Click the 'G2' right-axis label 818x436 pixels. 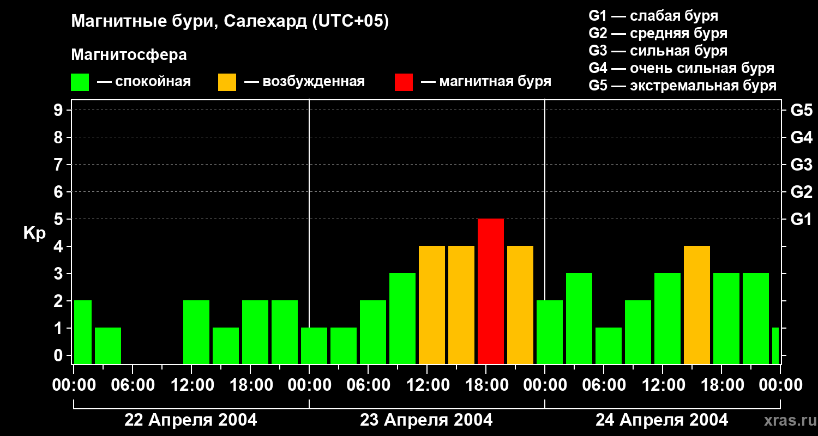(x=801, y=192)
